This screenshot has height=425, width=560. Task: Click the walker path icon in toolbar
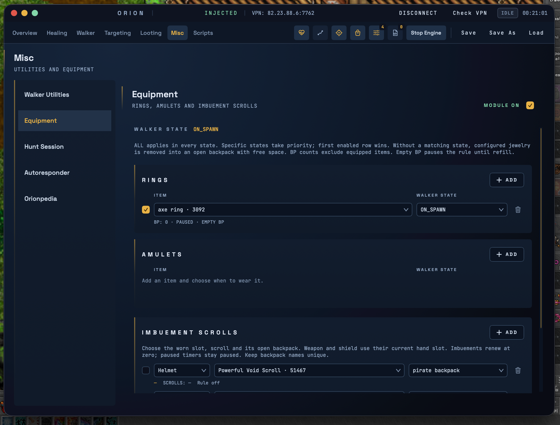[320, 33]
